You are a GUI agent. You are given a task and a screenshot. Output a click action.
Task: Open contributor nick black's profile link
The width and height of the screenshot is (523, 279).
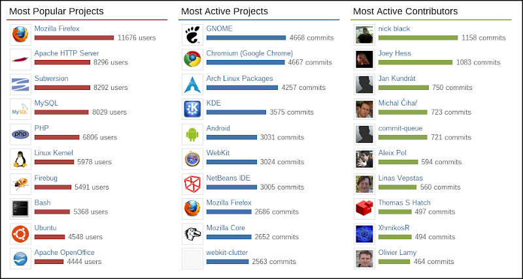coord(394,29)
